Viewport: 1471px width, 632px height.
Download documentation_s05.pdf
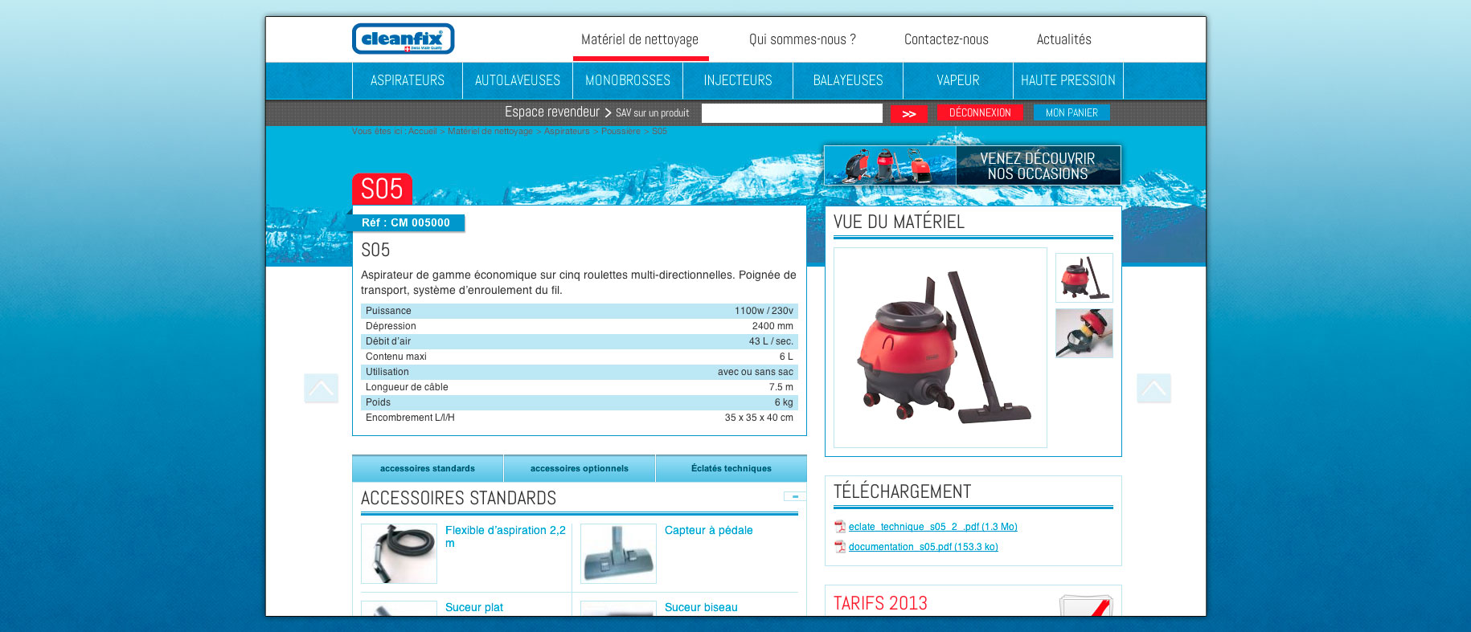coord(924,547)
